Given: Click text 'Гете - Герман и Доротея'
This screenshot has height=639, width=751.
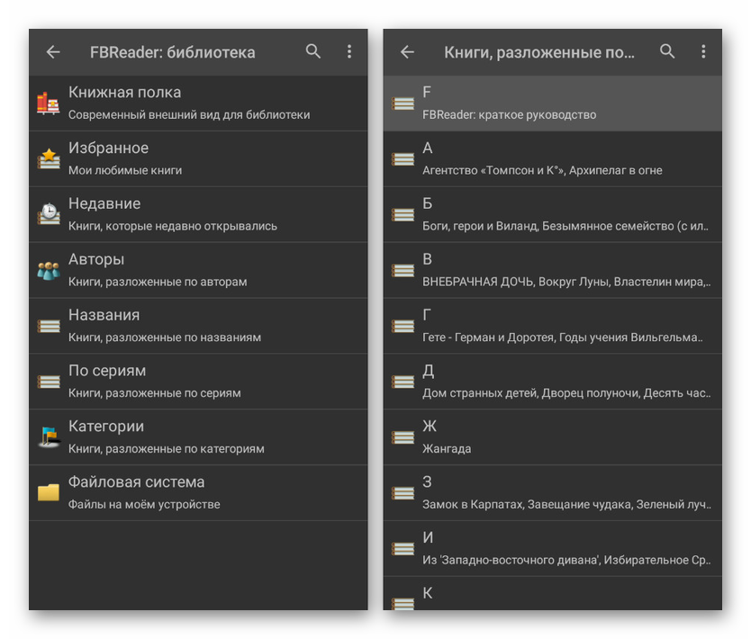Looking at the screenshot, I should (487, 337).
